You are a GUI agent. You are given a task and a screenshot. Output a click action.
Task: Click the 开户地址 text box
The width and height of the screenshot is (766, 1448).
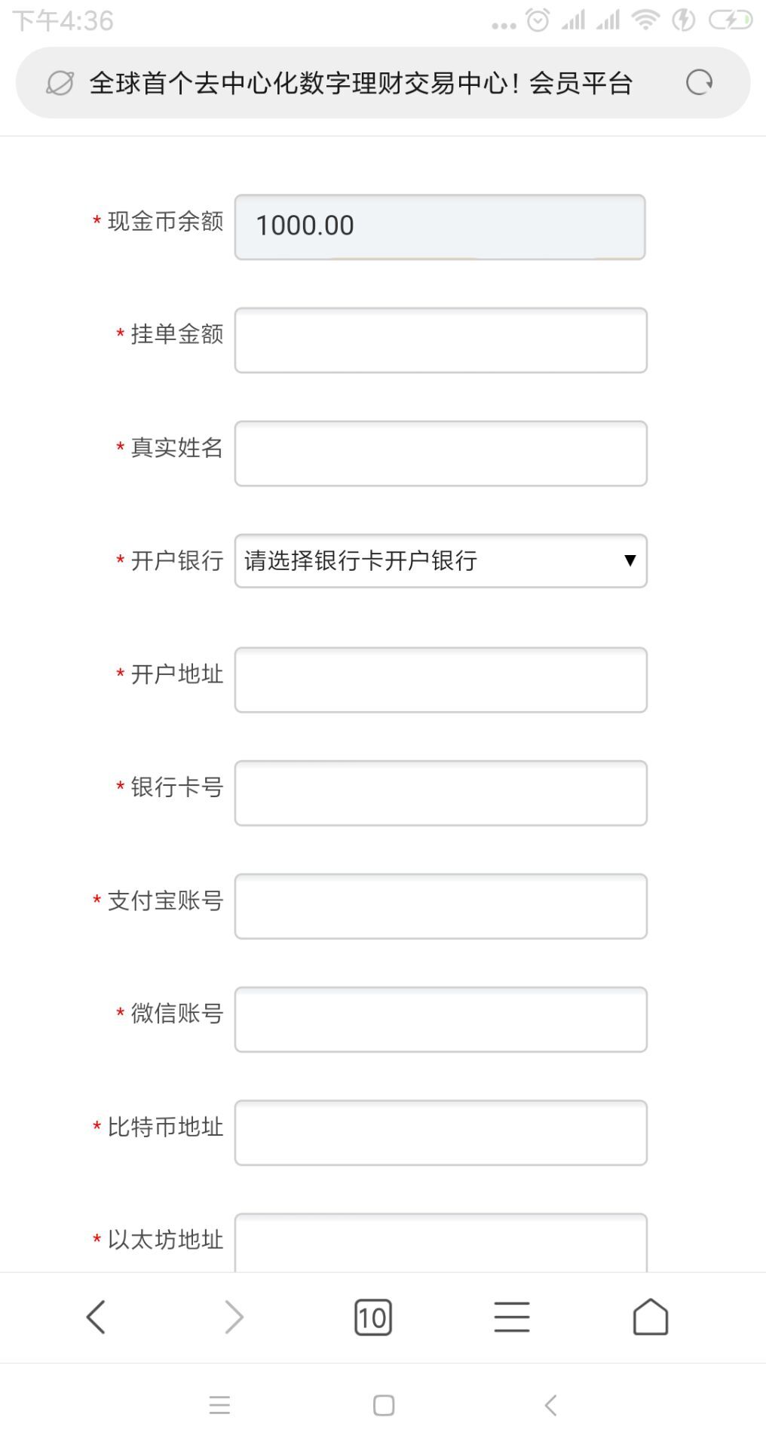441,680
